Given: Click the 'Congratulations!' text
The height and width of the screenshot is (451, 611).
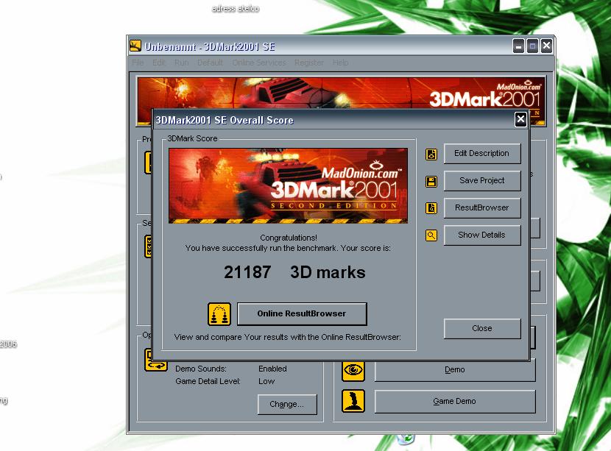Looking at the screenshot, I should pos(289,238).
